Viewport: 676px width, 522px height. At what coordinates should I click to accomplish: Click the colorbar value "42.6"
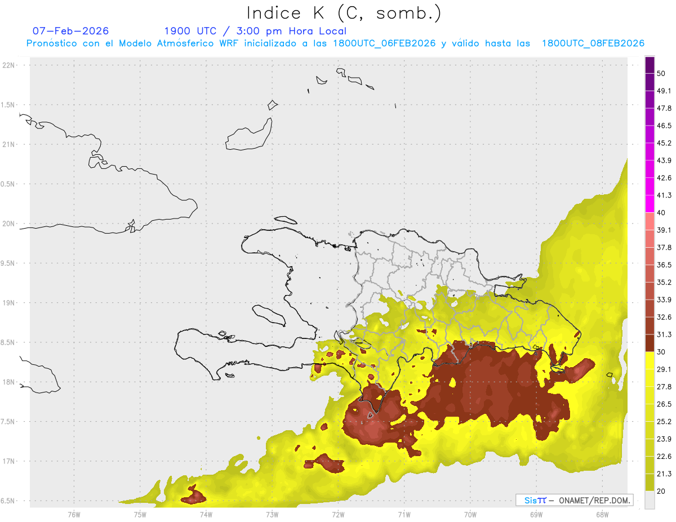click(664, 178)
